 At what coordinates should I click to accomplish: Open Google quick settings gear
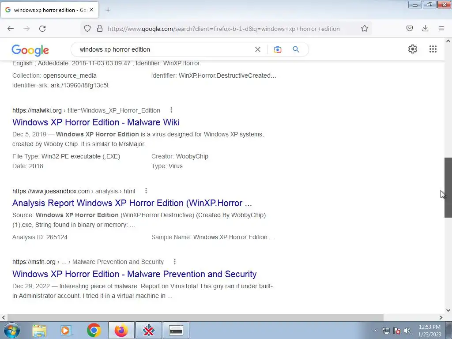pos(413,49)
